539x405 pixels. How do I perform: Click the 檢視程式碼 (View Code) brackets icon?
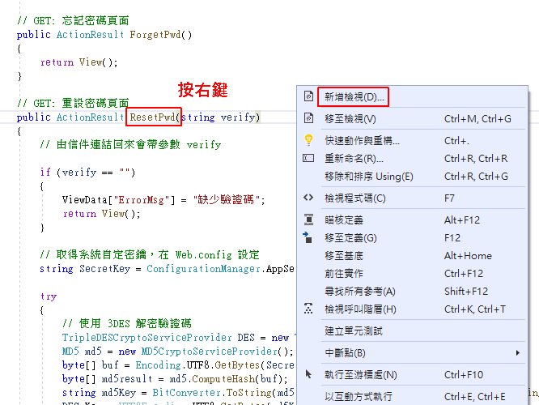308,198
